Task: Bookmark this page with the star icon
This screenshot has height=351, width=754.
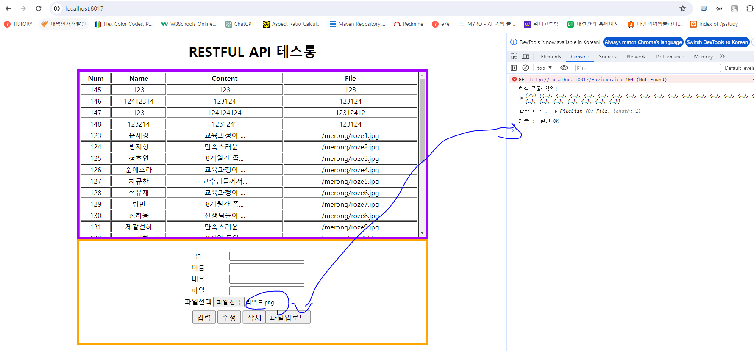Action: pos(682,8)
